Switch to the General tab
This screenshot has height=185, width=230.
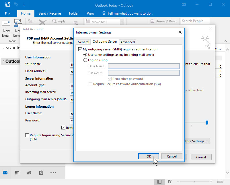coord(83,42)
